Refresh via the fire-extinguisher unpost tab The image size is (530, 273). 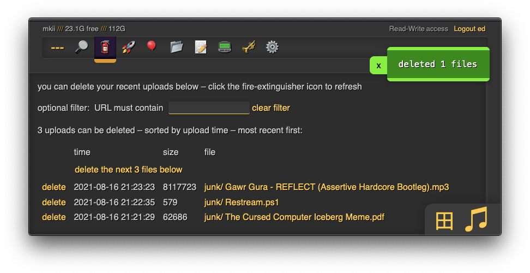[x=105, y=48]
